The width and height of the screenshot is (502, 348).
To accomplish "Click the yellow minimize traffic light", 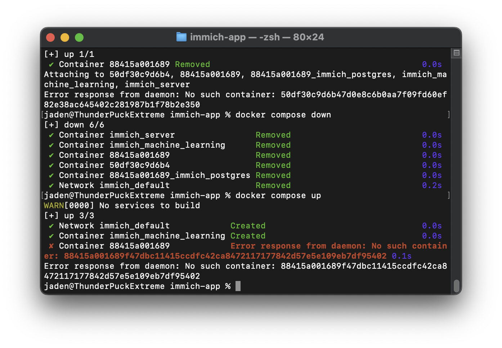I will [x=64, y=37].
